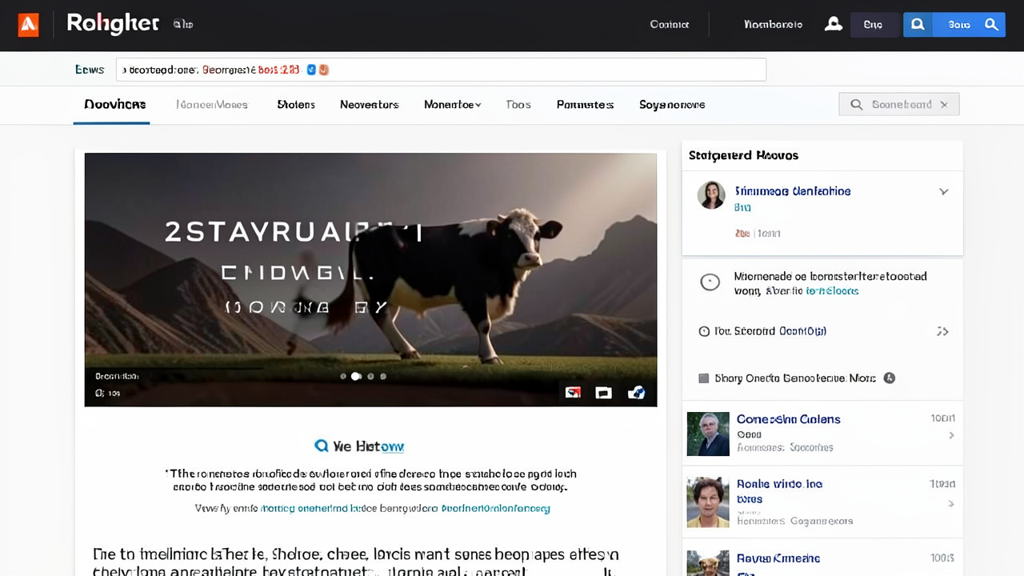Open the chevron on the "Conecsinn Colens" row
1024x576 pixels.
[951, 435]
